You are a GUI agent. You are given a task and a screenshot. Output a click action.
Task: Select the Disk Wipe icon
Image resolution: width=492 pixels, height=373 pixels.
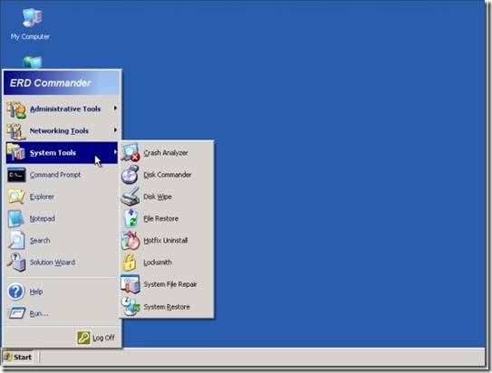click(x=130, y=196)
